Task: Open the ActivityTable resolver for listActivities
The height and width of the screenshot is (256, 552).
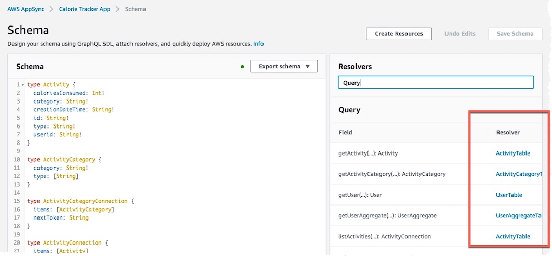Action: pyautogui.click(x=513, y=236)
